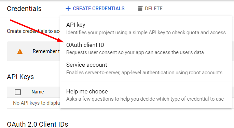The width and height of the screenshot is (234, 128).
Task: Click the trash can Delete icon
Action: click(x=140, y=9)
